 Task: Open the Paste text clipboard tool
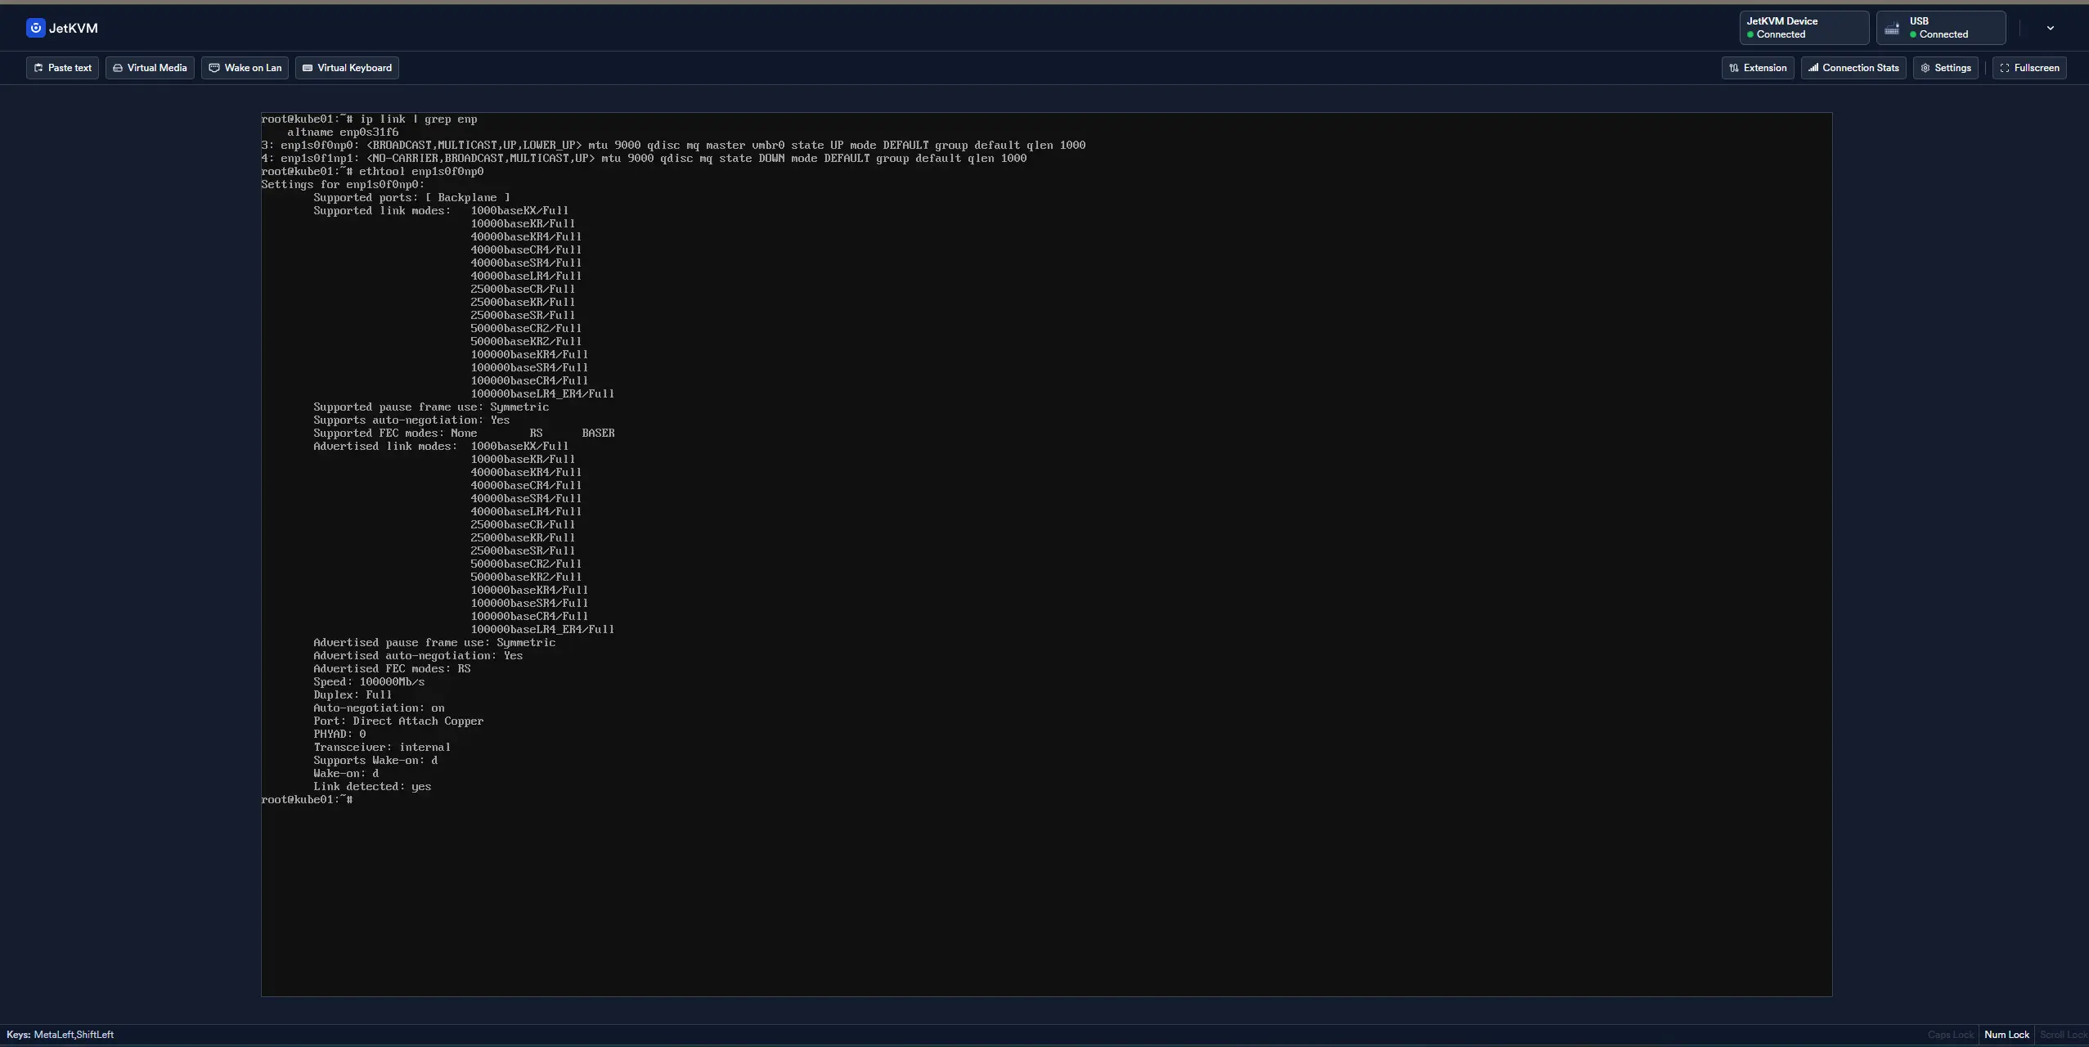tap(62, 68)
